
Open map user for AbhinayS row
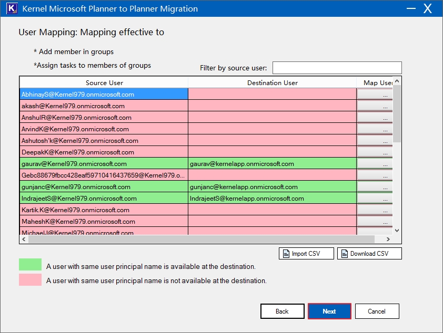coord(375,94)
